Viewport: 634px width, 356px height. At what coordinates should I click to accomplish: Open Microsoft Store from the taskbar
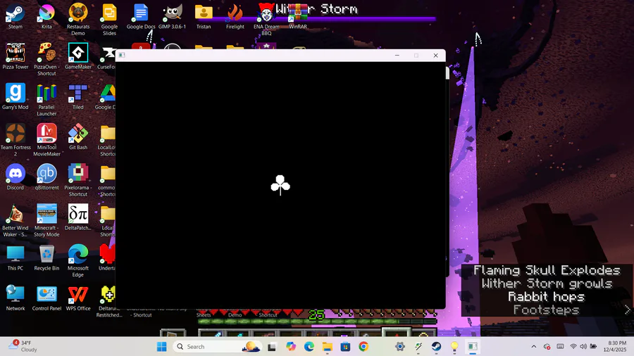[345, 346]
